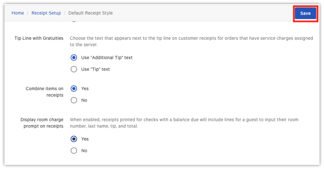Click the partially hidden radio button at top
The height and width of the screenshot is (169, 324).
coord(74,21)
